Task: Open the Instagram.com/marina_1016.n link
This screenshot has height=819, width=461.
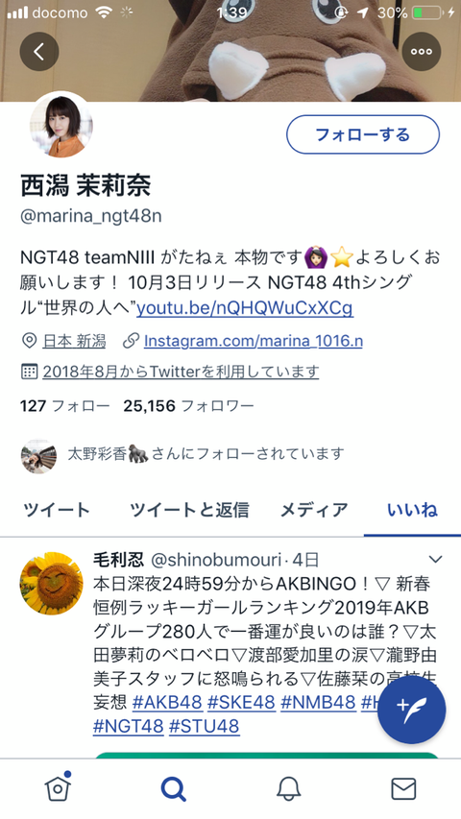Action: 253,341
